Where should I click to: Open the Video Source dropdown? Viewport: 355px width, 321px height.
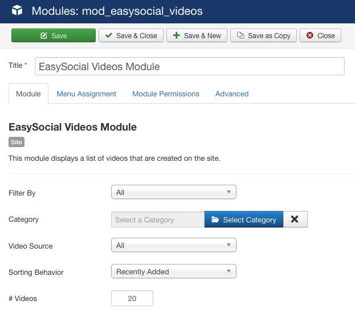point(174,245)
